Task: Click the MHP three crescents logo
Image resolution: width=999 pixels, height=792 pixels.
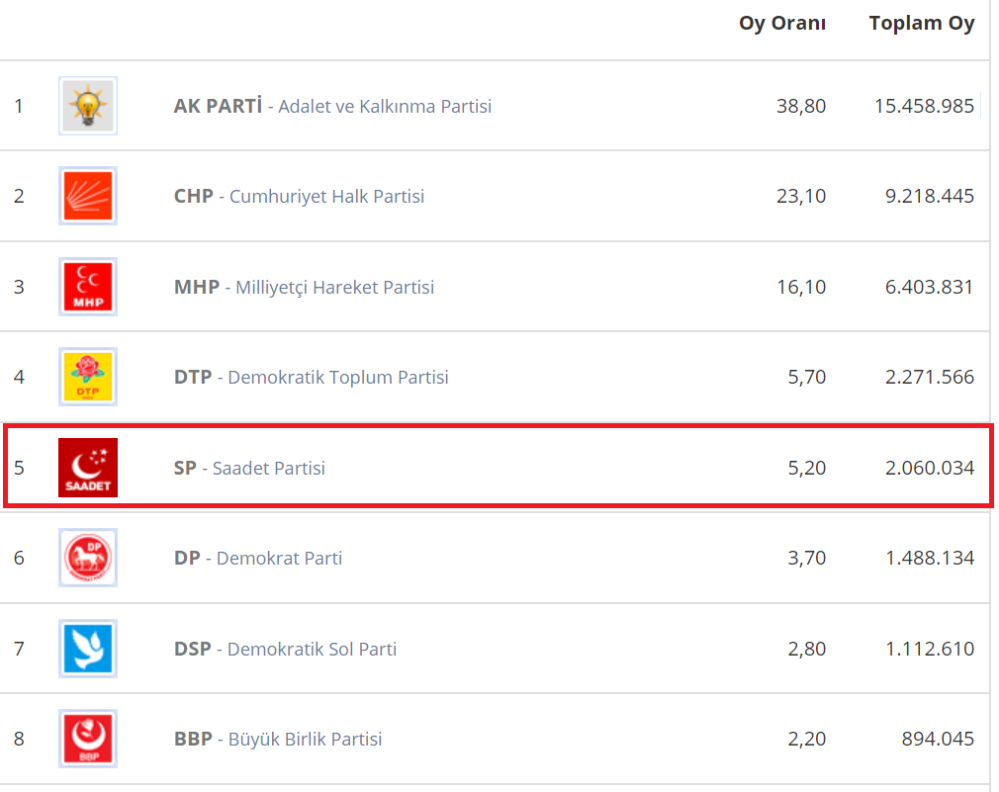Action: click(x=88, y=287)
